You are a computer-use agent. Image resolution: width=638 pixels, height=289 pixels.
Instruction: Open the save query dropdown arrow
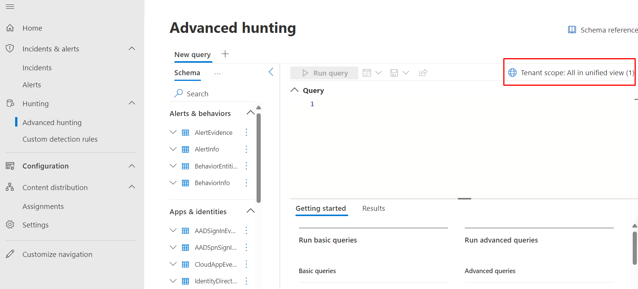[406, 73]
